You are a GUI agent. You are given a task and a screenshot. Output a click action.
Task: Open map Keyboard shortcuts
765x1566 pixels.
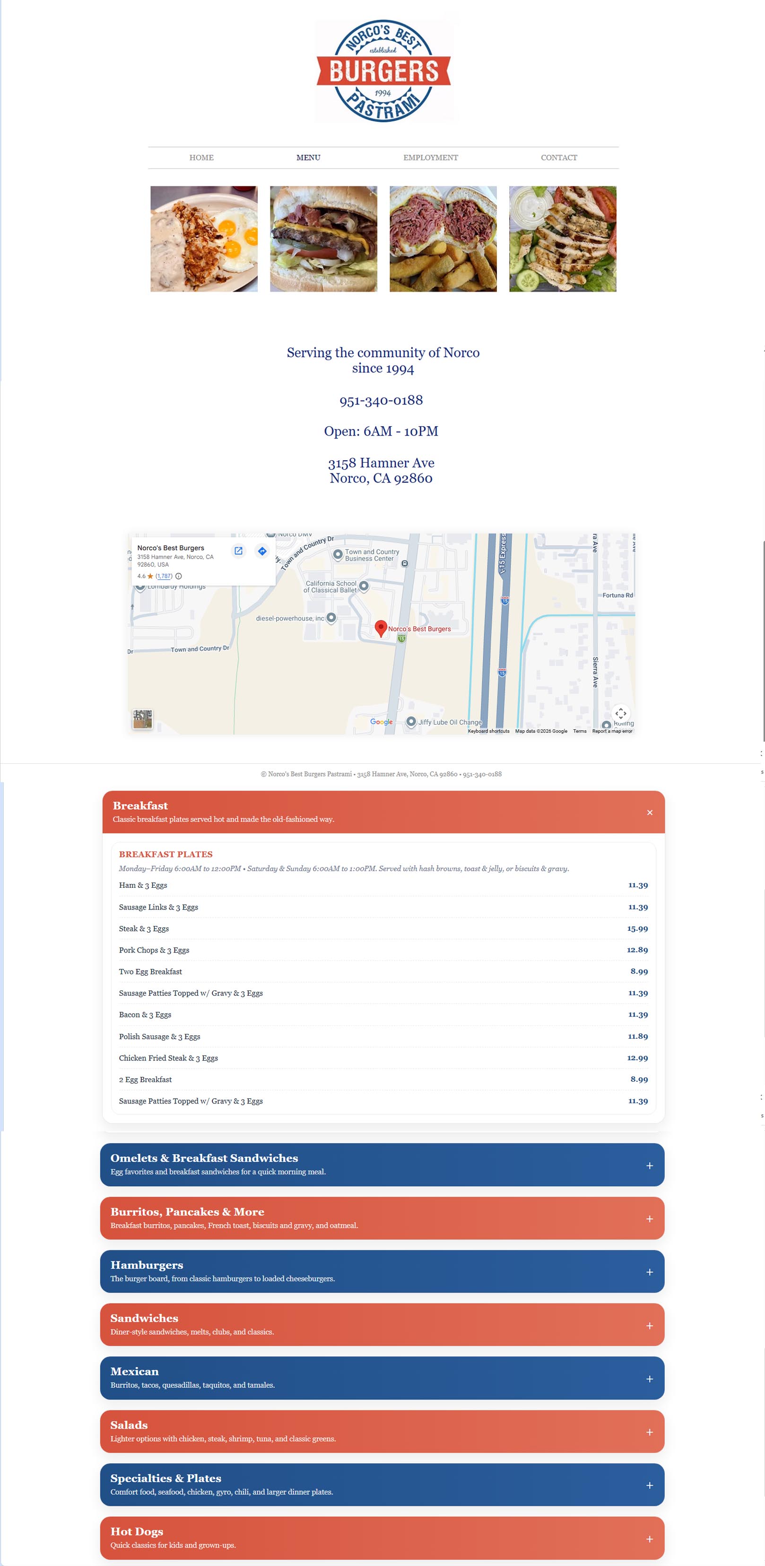tap(488, 731)
